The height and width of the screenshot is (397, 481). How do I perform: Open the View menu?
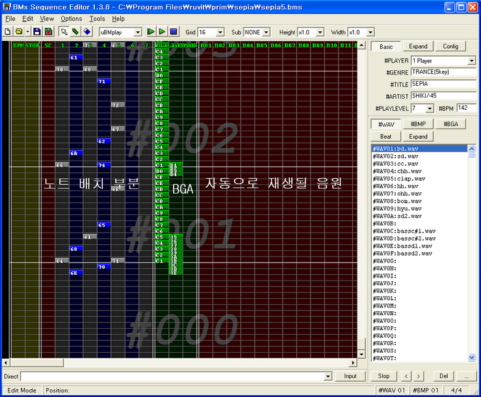[47, 19]
